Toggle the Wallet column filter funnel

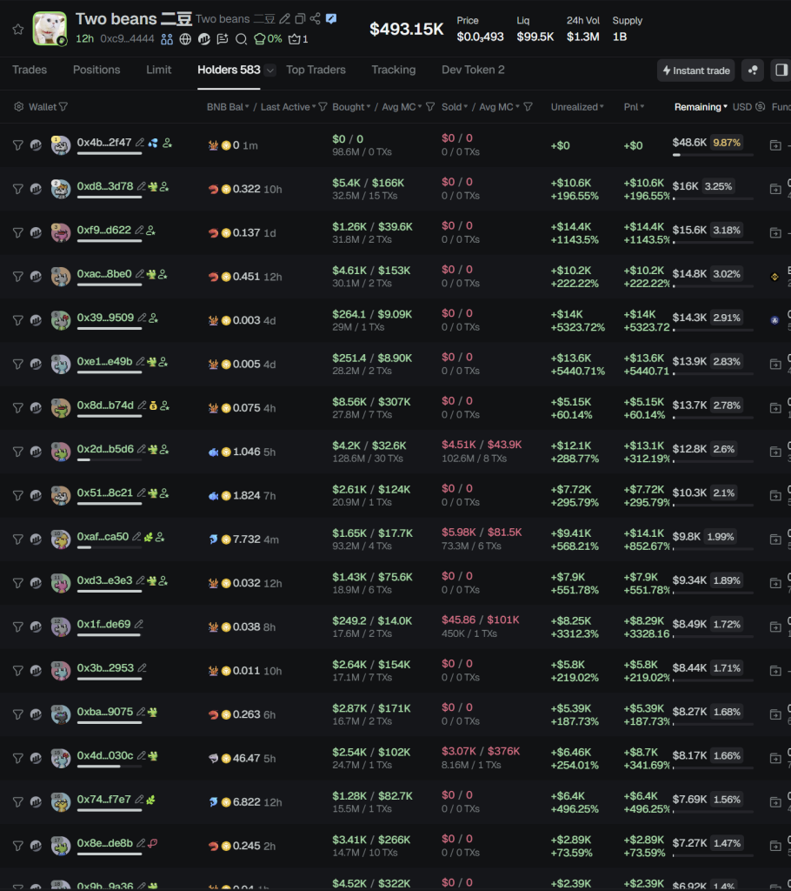tap(63, 107)
